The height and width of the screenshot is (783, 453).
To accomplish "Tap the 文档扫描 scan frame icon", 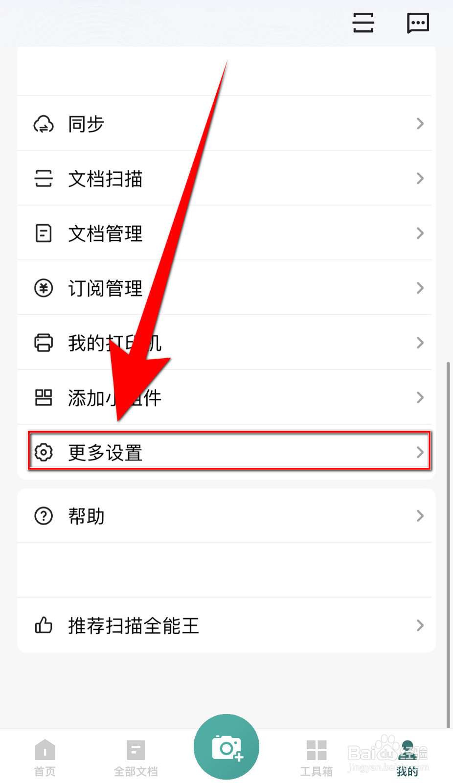I will click(44, 179).
